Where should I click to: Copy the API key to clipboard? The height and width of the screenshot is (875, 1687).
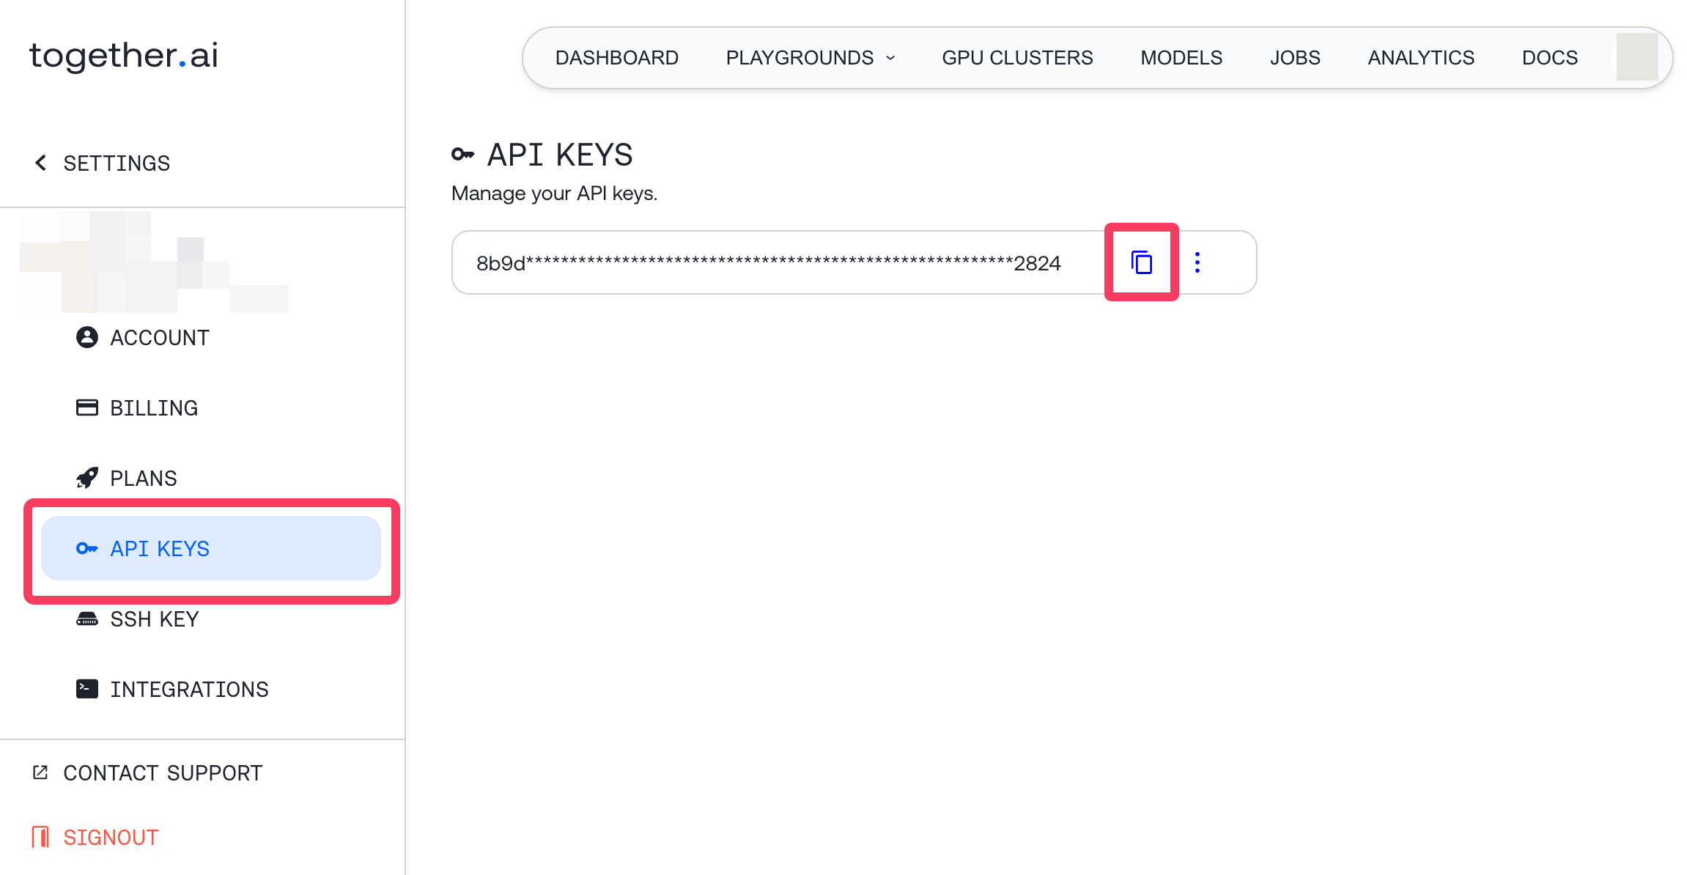tap(1141, 262)
